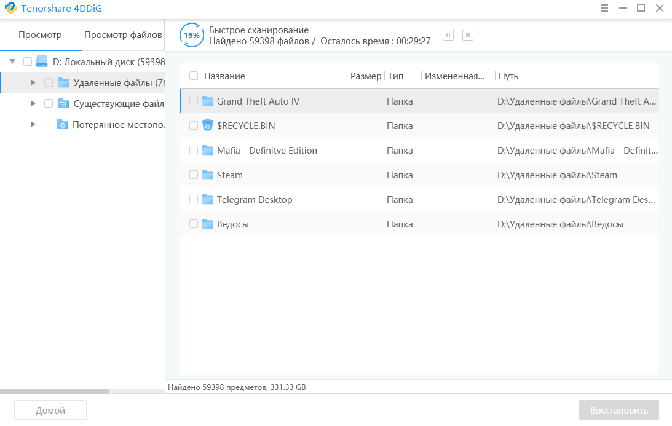The height and width of the screenshot is (426, 672).
Task: Select the Mafia - Definitve Edition name
Action: (x=267, y=151)
